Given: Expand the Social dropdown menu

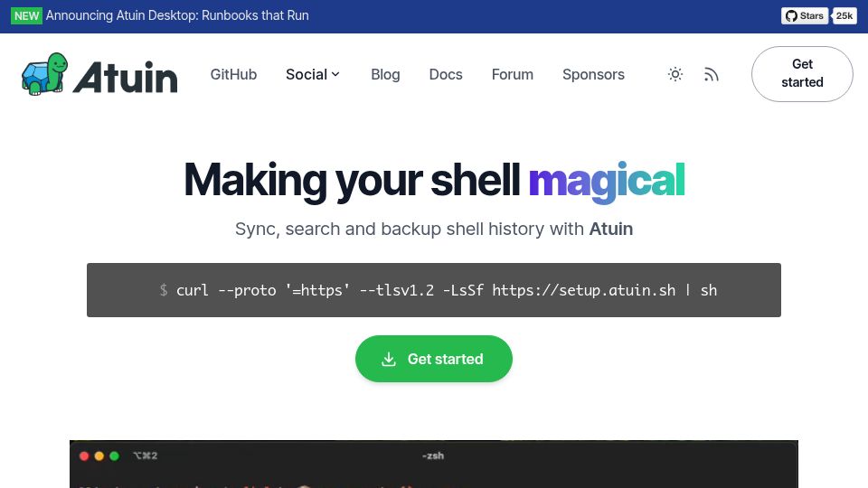Looking at the screenshot, I should pos(313,74).
